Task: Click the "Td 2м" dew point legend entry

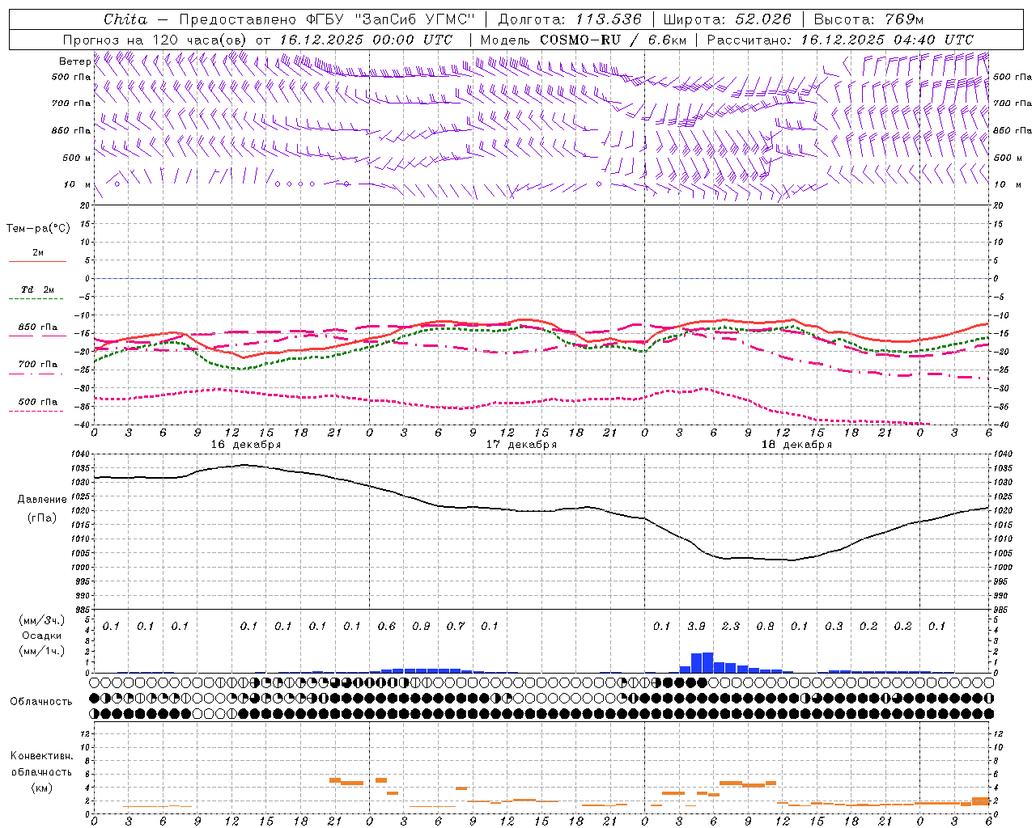Action: coord(37,289)
